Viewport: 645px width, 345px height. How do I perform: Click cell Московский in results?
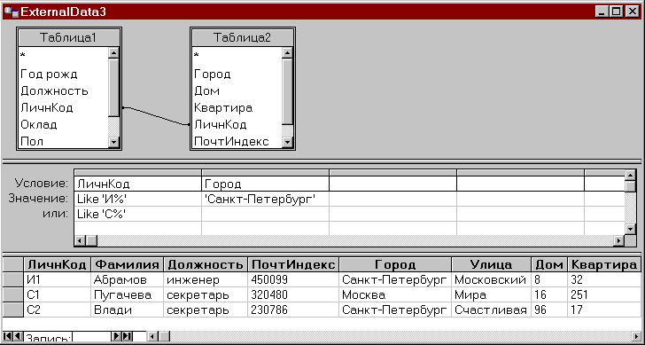coord(491,280)
